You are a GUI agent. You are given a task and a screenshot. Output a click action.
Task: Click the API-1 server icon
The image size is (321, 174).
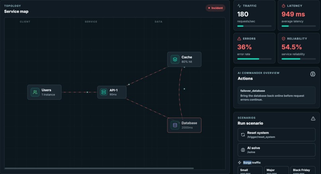tap(104, 92)
